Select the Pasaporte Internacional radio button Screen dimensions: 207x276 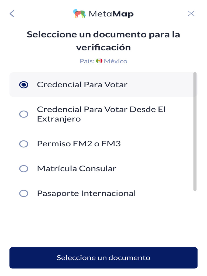coord(24,194)
